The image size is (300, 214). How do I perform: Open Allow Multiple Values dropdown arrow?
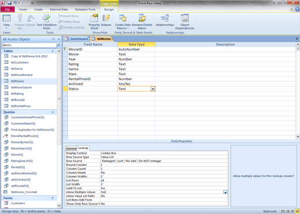(226, 192)
